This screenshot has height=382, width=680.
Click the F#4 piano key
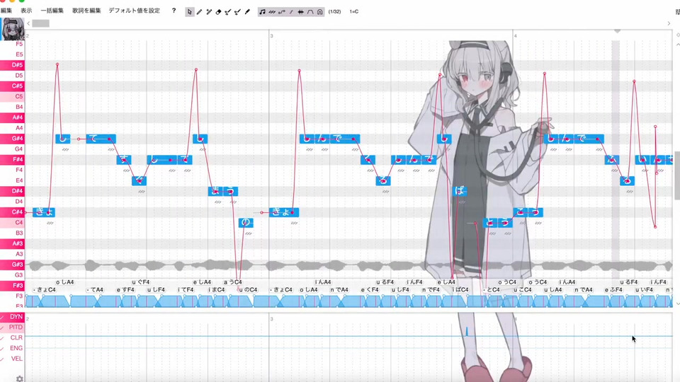click(12, 159)
